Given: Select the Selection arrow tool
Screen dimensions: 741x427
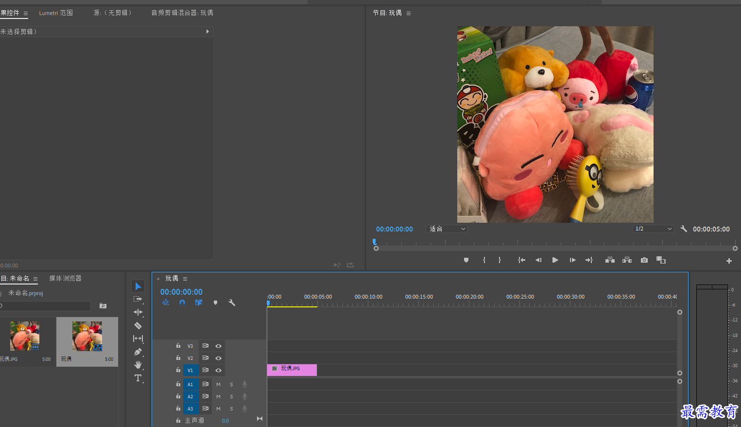Looking at the screenshot, I should tap(138, 286).
